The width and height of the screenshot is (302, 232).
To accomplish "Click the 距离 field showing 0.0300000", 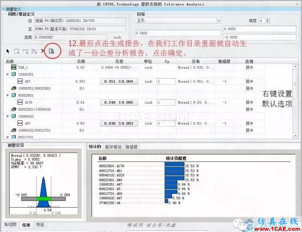I will (70, 37).
